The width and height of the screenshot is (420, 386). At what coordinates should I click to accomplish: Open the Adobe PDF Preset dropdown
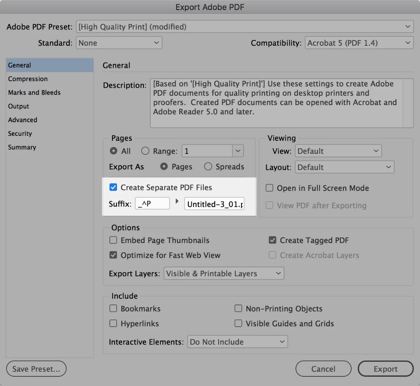tap(245, 27)
